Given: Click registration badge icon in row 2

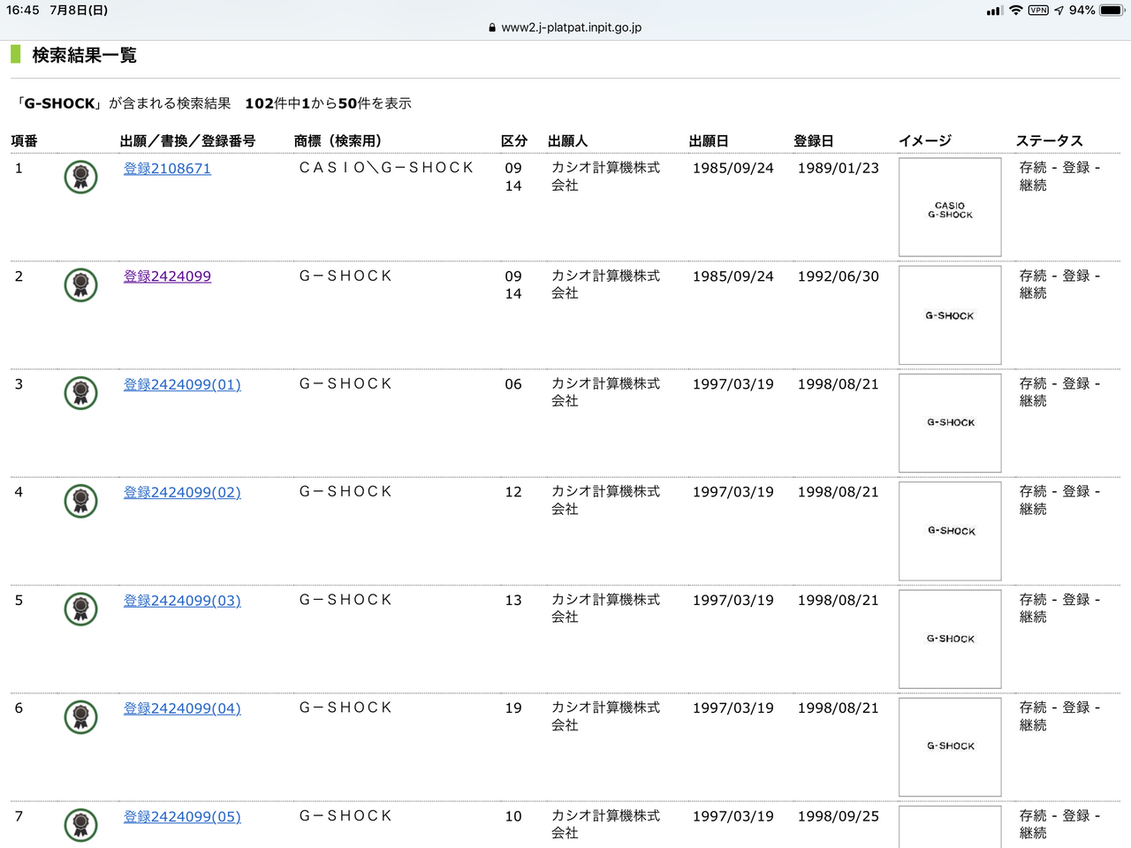Looking at the screenshot, I should pos(80,285).
